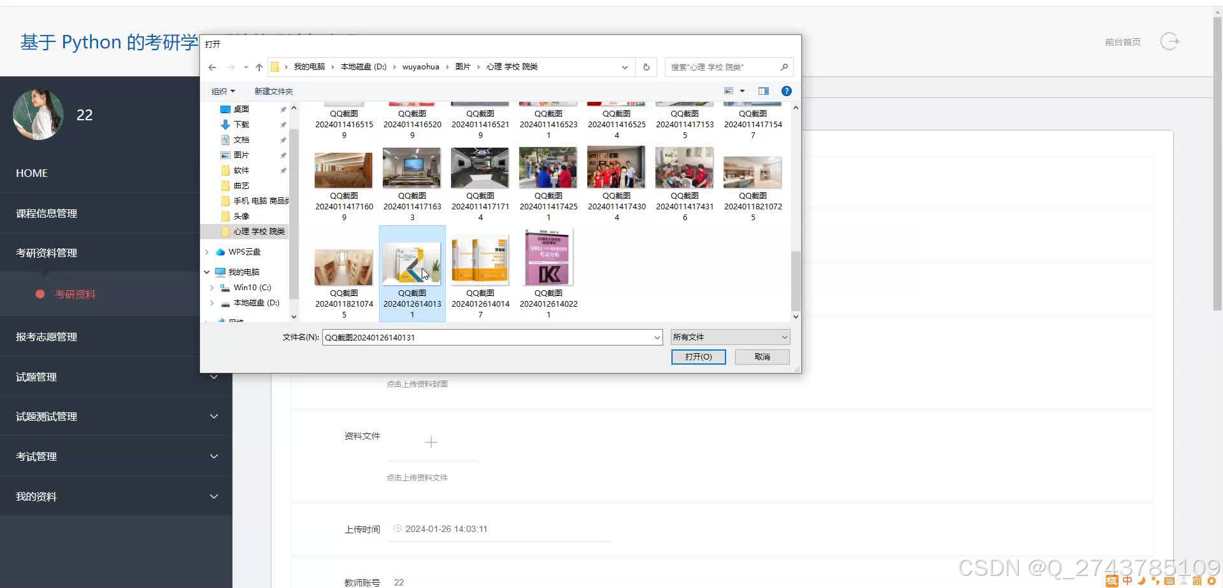1223x588 pixels.
Task: Select thumbnail QQ截图20240114171633
Action: pyautogui.click(x=412, y=184)
